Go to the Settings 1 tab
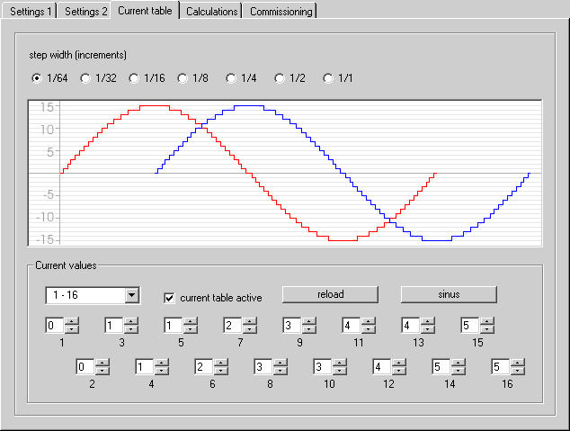 [x=31, y=12]
